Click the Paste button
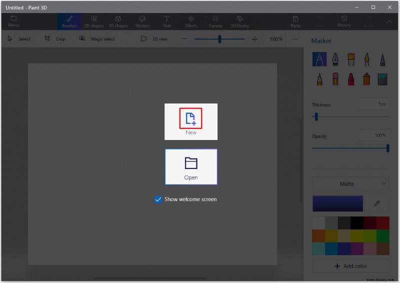This screenshot has height=283, width=400. click(295, 21)
